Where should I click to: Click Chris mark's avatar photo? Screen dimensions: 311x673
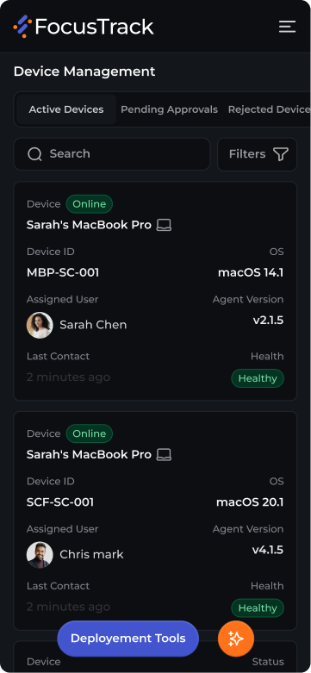point(40,555)
